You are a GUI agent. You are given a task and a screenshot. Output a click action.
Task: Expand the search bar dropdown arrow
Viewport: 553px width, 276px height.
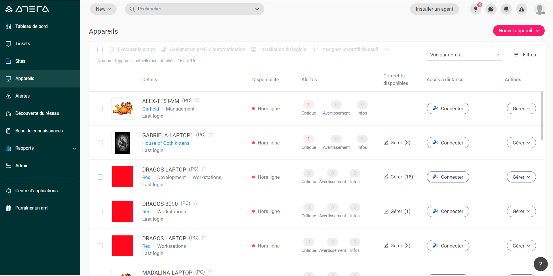tap(257, 9)
